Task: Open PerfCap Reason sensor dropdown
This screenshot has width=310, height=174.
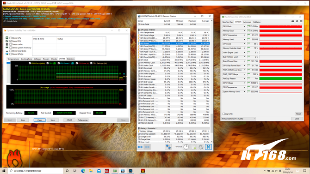Action: pyautogui.click(x=245, y=78)
